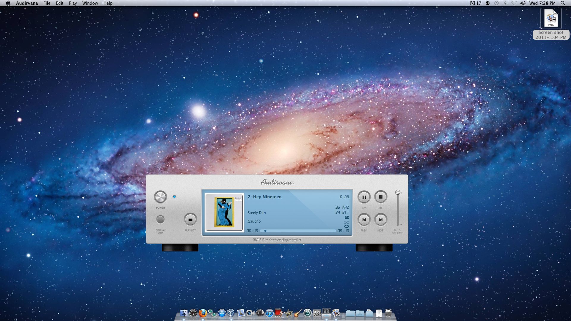
Task: Pause playback with the Play button
Action: pos(364,197)
